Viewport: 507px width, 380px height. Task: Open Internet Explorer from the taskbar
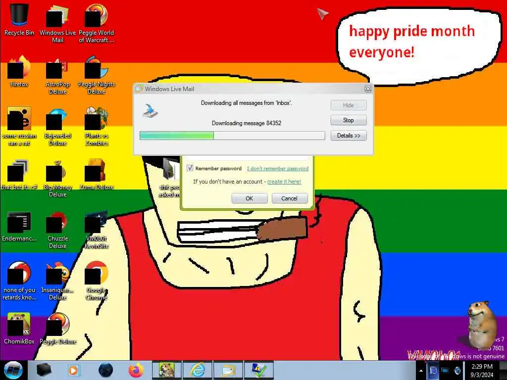point(198,370)
